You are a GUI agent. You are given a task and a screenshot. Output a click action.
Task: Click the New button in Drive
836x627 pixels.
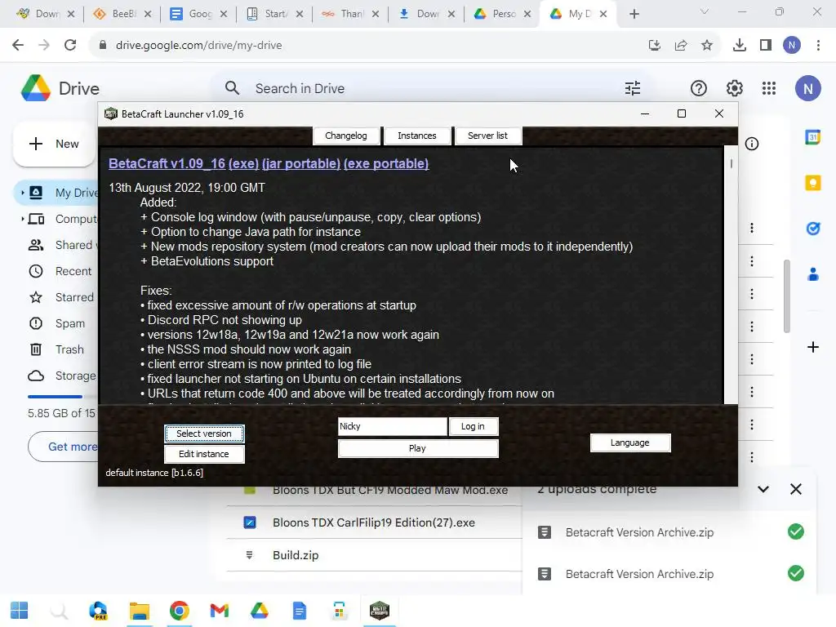tap(54, 144)
